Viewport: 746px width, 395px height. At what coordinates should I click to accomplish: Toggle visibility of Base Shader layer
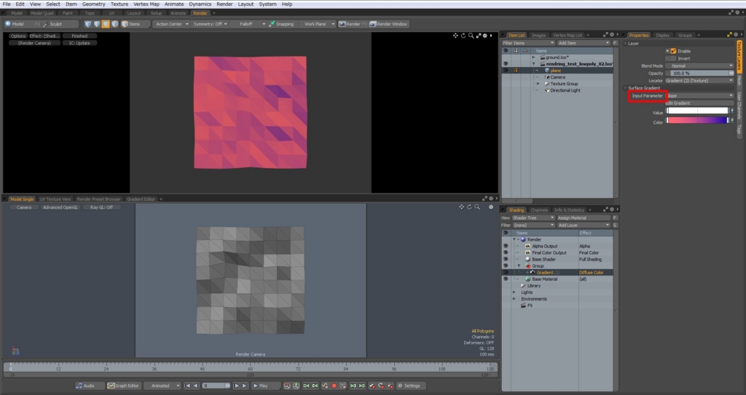[x=506, y=260]
